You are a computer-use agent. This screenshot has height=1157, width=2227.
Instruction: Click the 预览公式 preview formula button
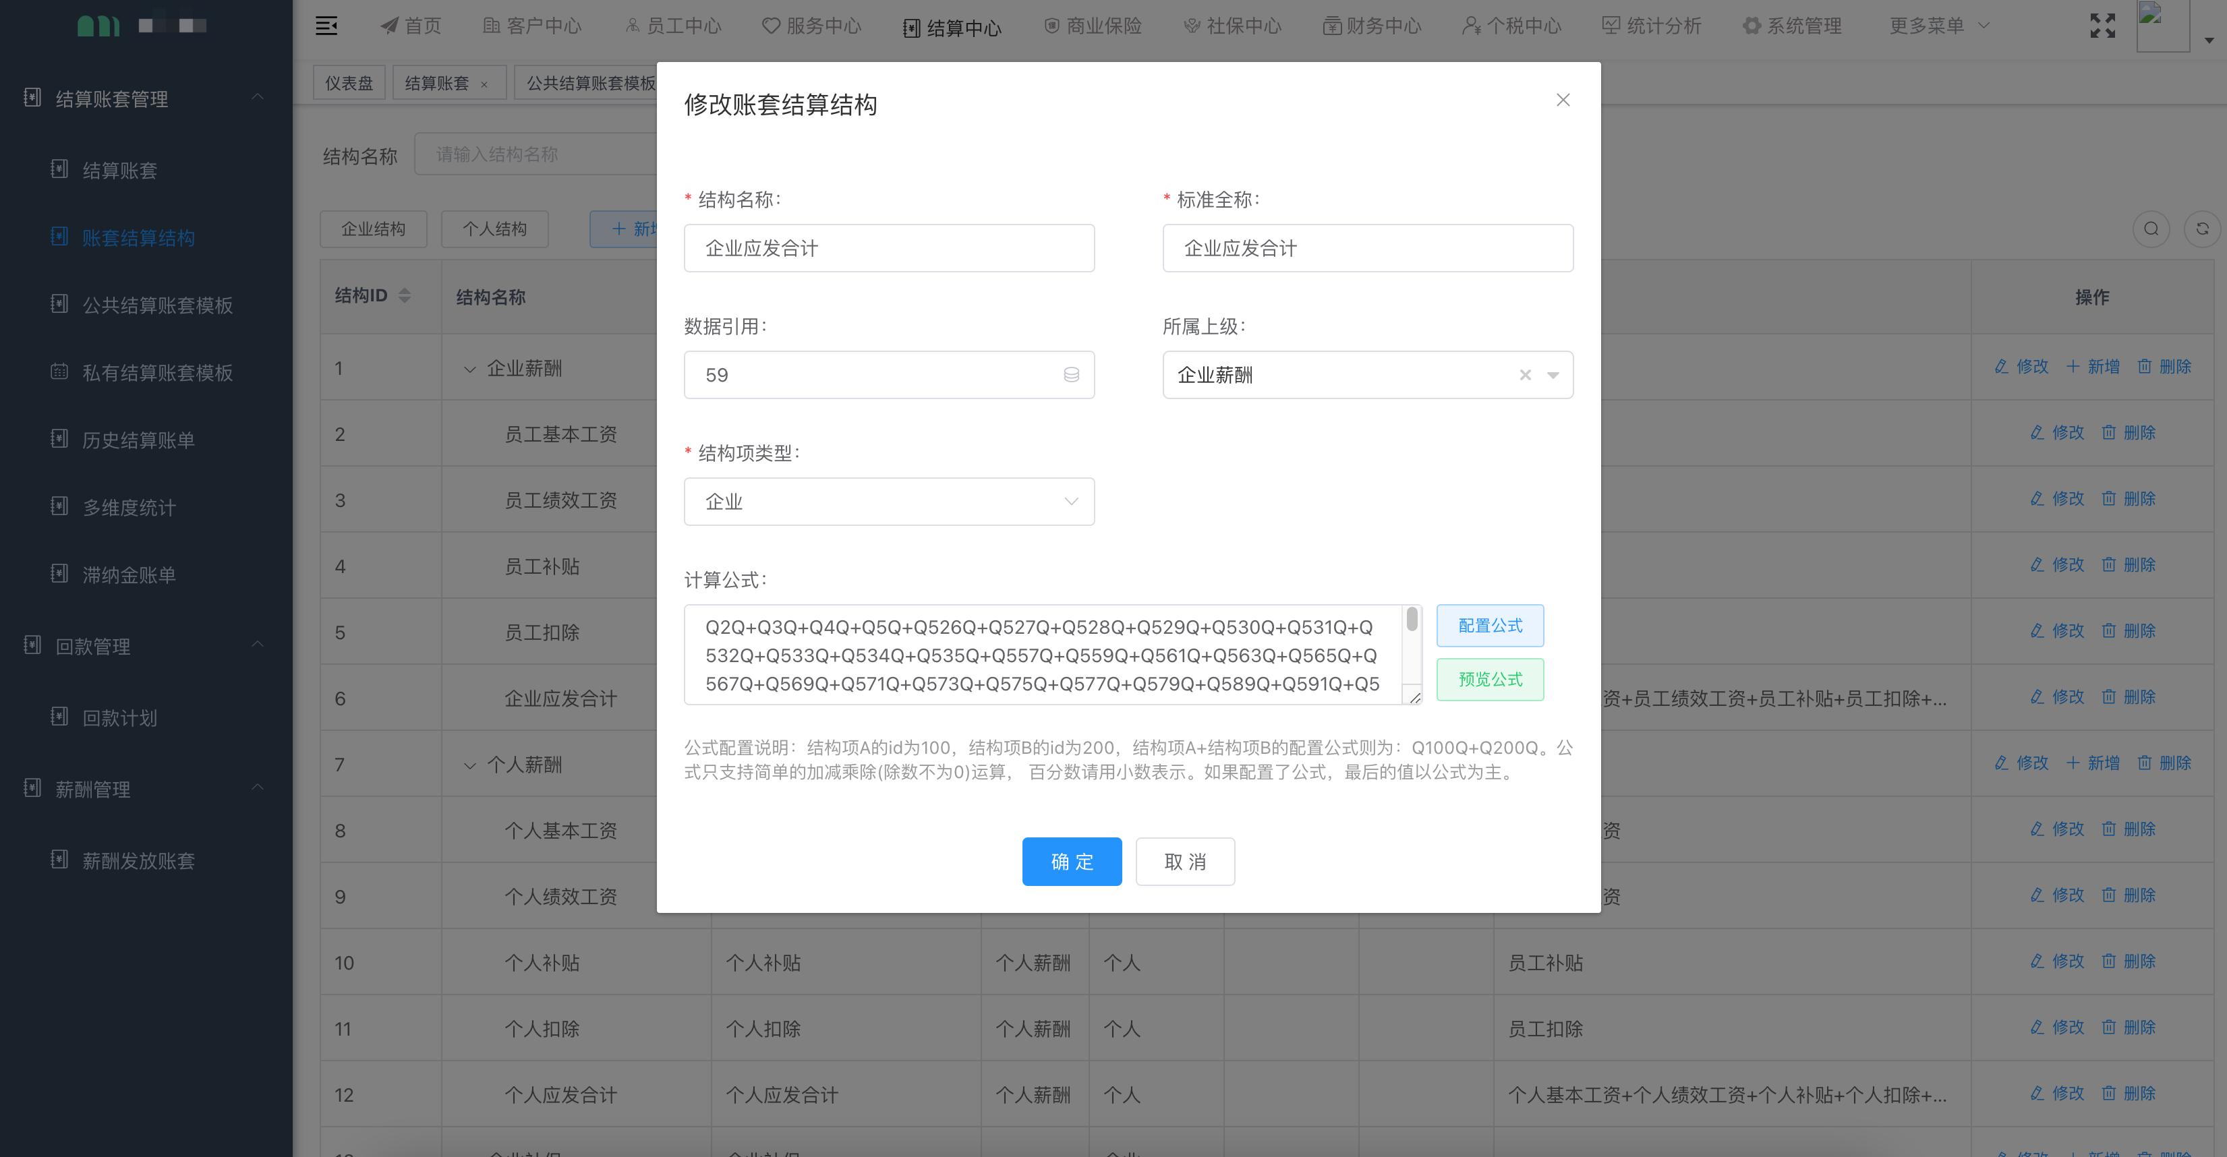[x=1488, y=680]
